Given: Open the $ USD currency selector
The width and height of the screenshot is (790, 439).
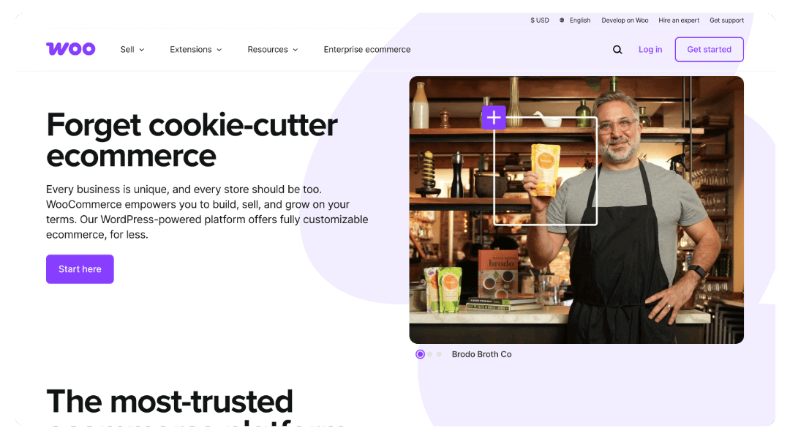Looking at the screenshot, I should click(x=540, y=20).
